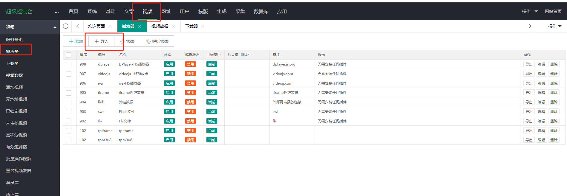Viewport: 567px width, 196px height.
Task: Go to 网站首页 link
Action: coord(553,11)
